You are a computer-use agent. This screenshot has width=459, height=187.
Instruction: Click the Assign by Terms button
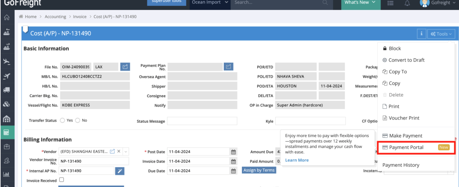(259, 170)
